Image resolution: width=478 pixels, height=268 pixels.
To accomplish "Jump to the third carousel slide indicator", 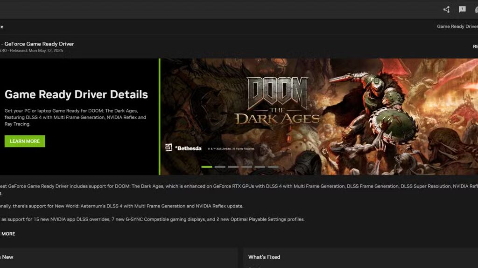I will tap(233, 167).
